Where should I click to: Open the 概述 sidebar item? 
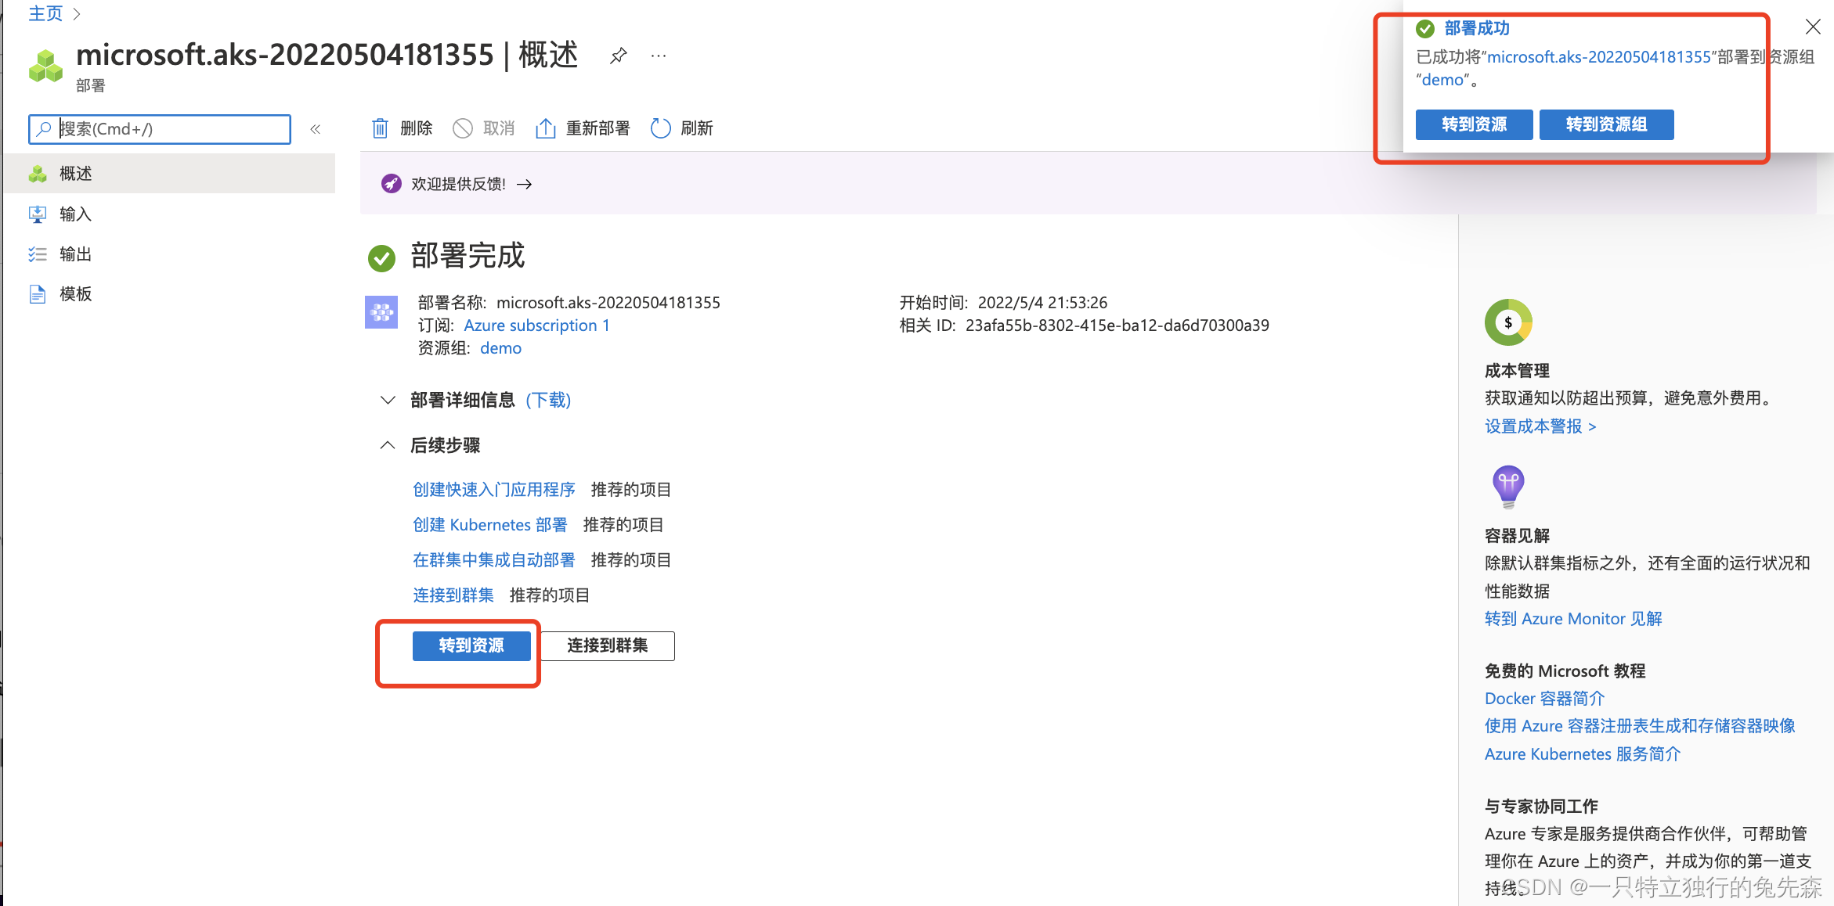[169, 174]
